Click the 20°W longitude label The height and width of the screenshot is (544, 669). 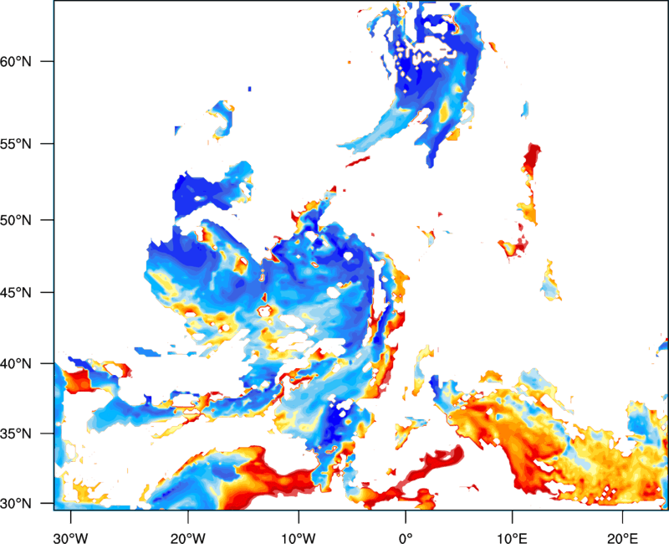[x=187, y=538]
